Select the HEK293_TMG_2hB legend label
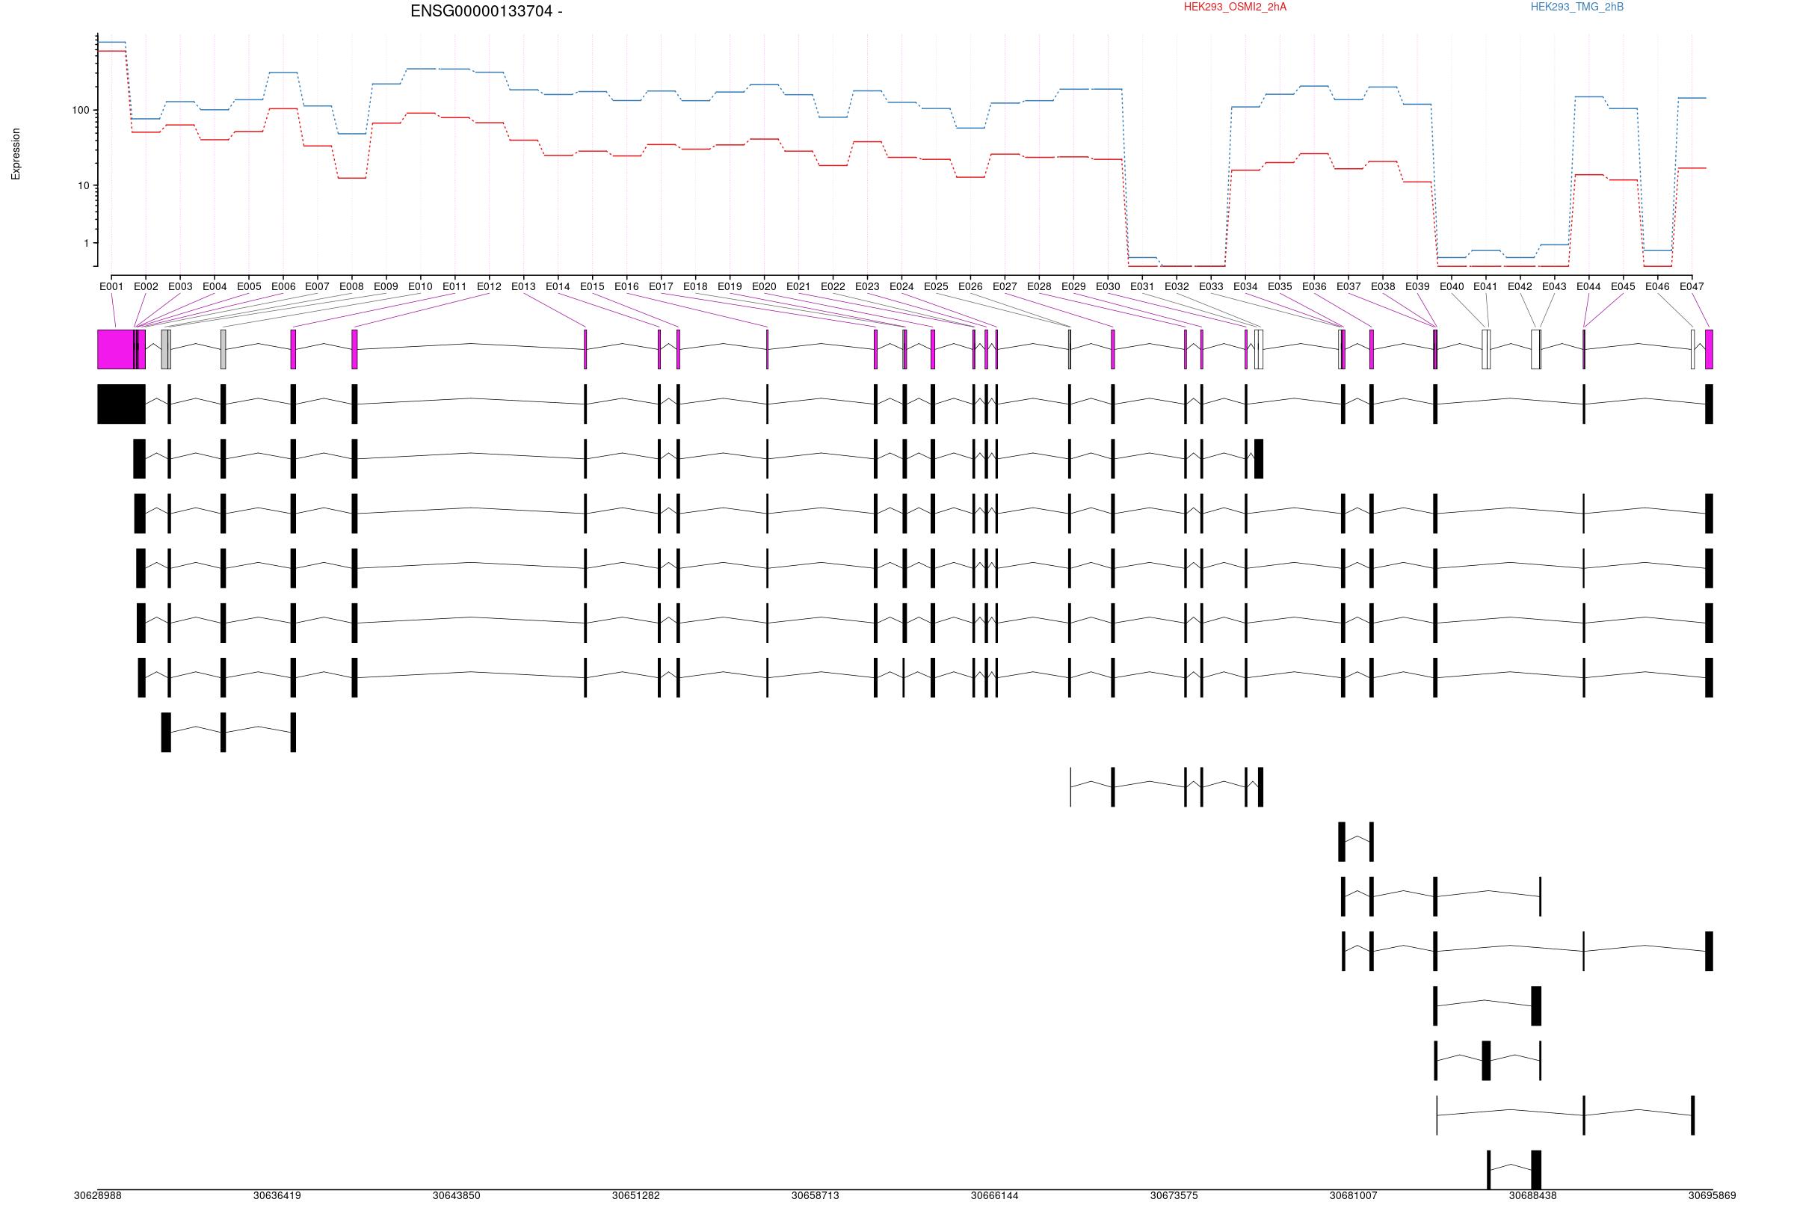This screenshot has width=1794, height=1211. click(x=1576, y=7)
